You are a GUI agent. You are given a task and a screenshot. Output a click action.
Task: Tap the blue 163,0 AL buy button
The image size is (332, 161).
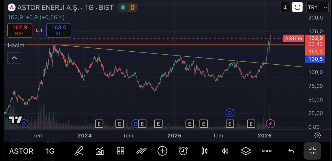pos(59,30)
